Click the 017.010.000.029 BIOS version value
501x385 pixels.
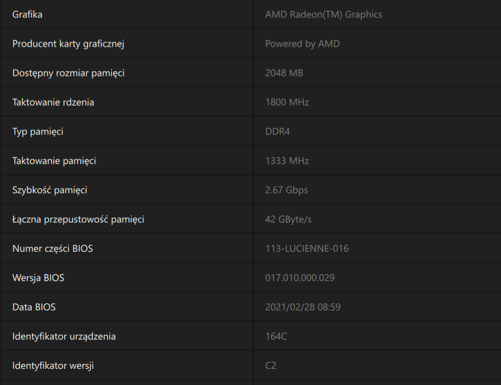tap(300, 278)
